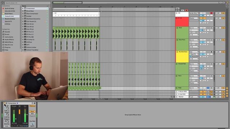Click the OTT preset icon in the browser
This screenshot has width=230, height=129.
pyautogui.click(x=25, y=45)
